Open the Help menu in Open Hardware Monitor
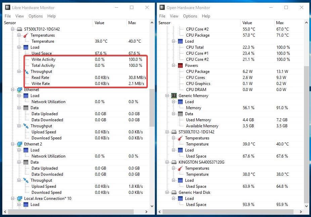 tap(206, 16)
